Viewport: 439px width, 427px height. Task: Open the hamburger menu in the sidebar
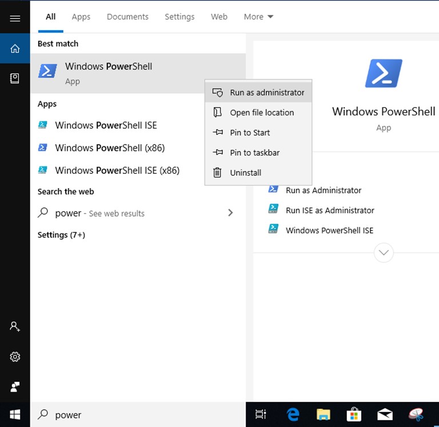pyautogui.click(x=15, y=18)
